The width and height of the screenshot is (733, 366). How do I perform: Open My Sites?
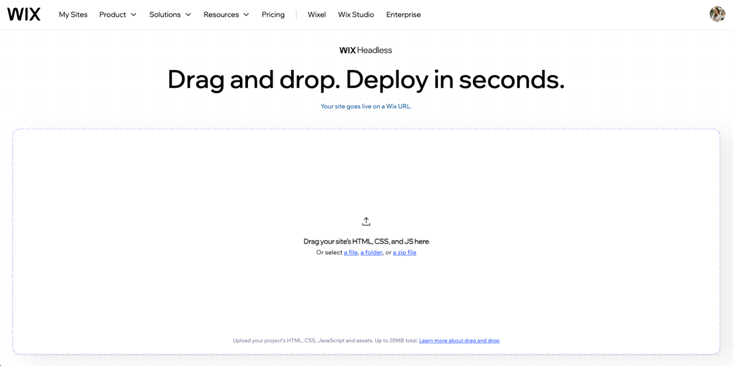[x=73, y=15]
